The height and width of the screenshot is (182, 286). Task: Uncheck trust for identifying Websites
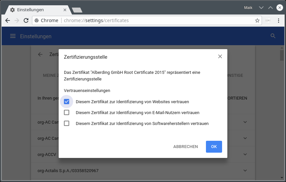tap(67, 102)
